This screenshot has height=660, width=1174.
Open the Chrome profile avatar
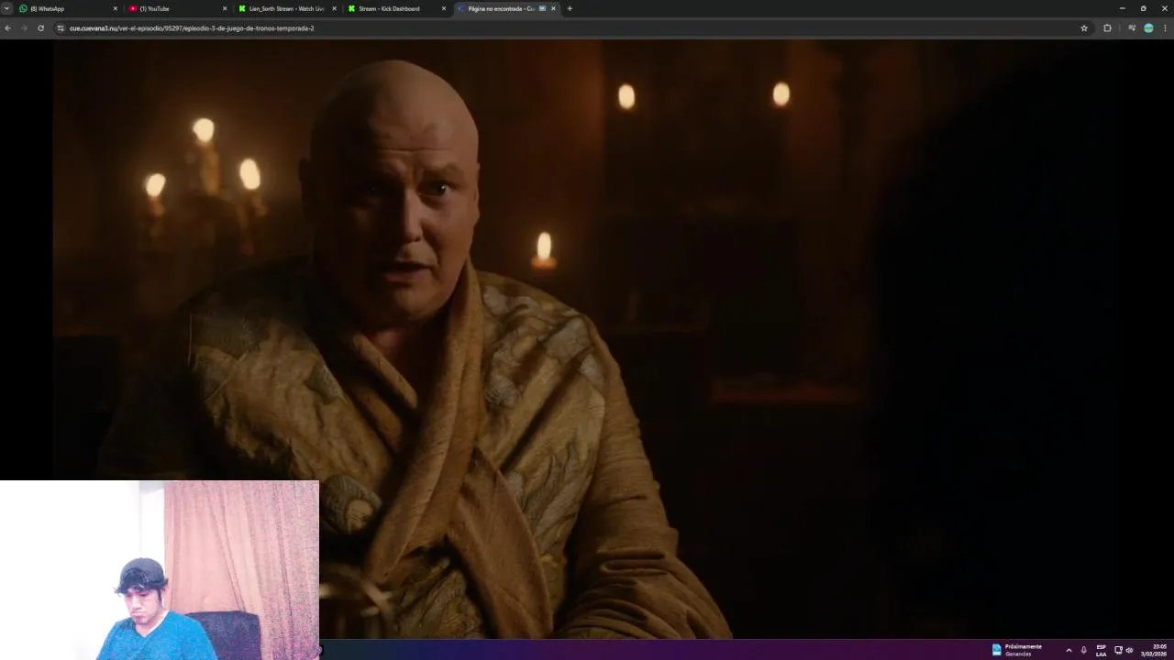[1148, 28]
